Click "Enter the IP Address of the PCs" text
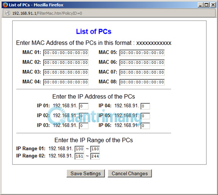 point(94,96)
